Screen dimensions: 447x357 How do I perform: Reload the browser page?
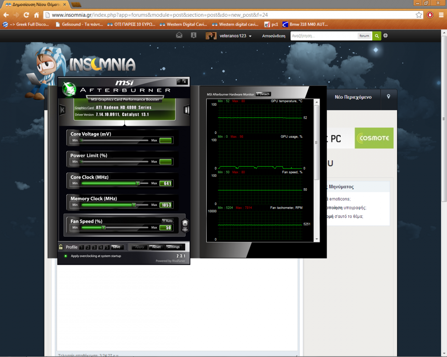pyautogui.click(x=26, y=15)
